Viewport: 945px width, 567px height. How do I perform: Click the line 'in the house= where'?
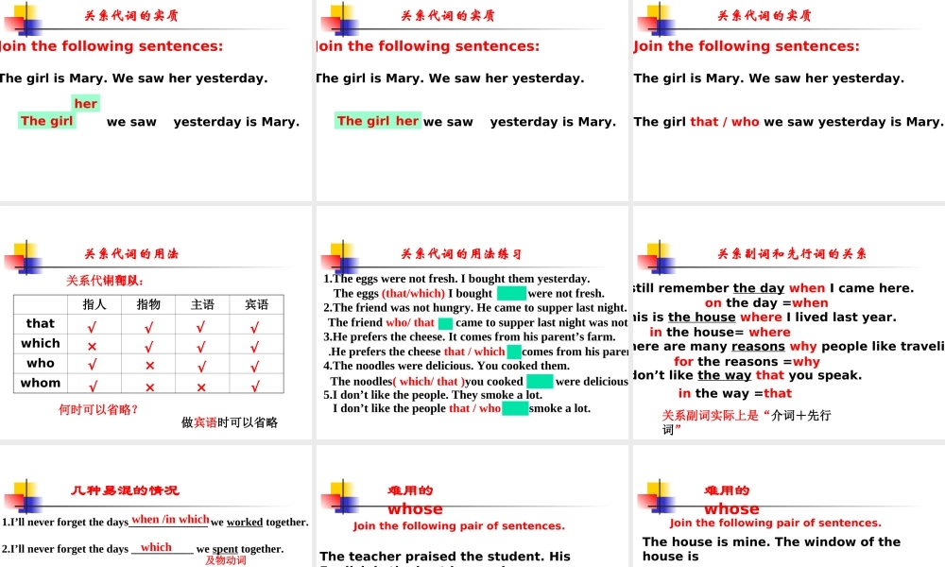pos(720,332)
